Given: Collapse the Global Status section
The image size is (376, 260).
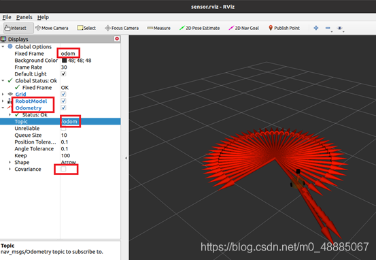Looking at the screenshot, I should coord(3,81).
